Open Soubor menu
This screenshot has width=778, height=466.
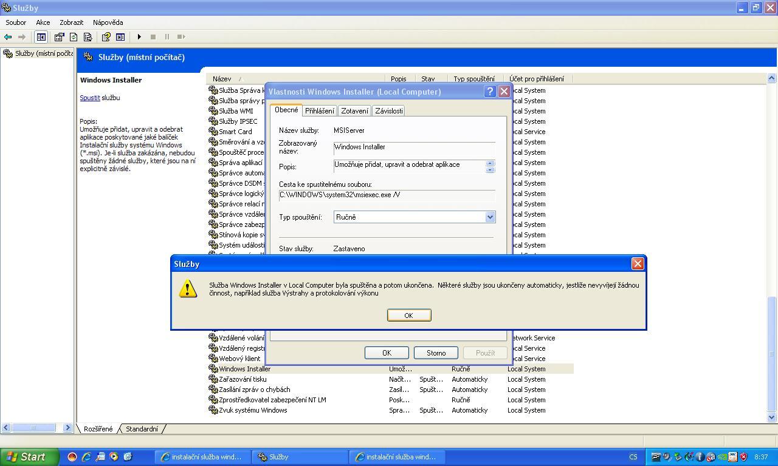(x=16, y=22)
